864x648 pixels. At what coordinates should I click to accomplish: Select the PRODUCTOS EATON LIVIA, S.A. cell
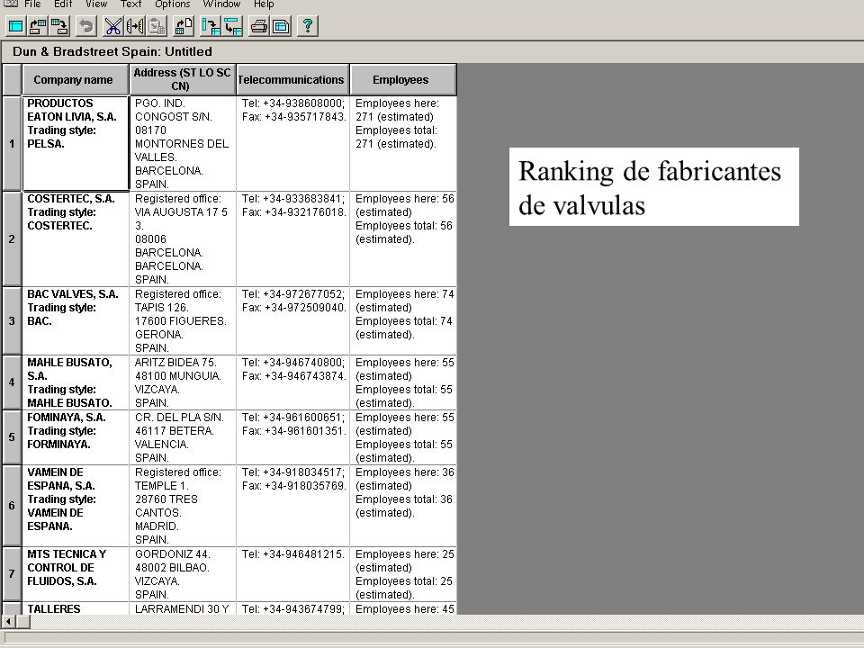click(x=76, y=143)
